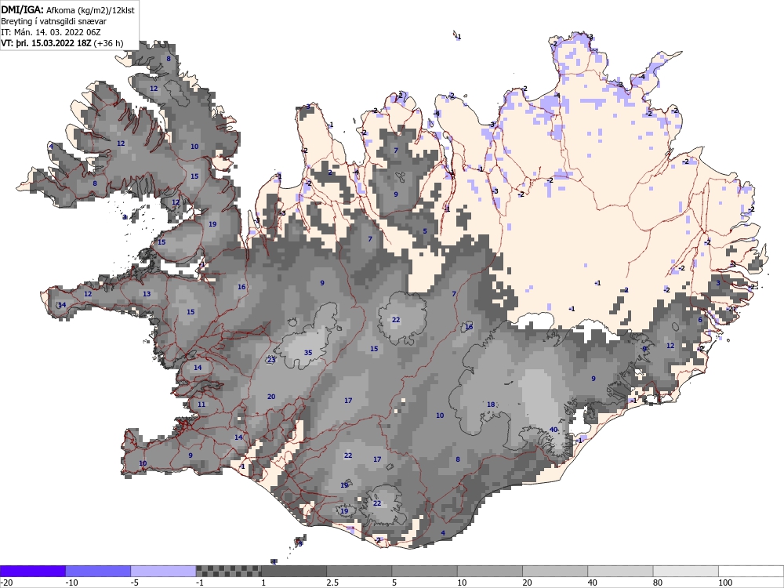Click the legend tick label "2.5"
The image size is (784, 588).
(332, 583)
